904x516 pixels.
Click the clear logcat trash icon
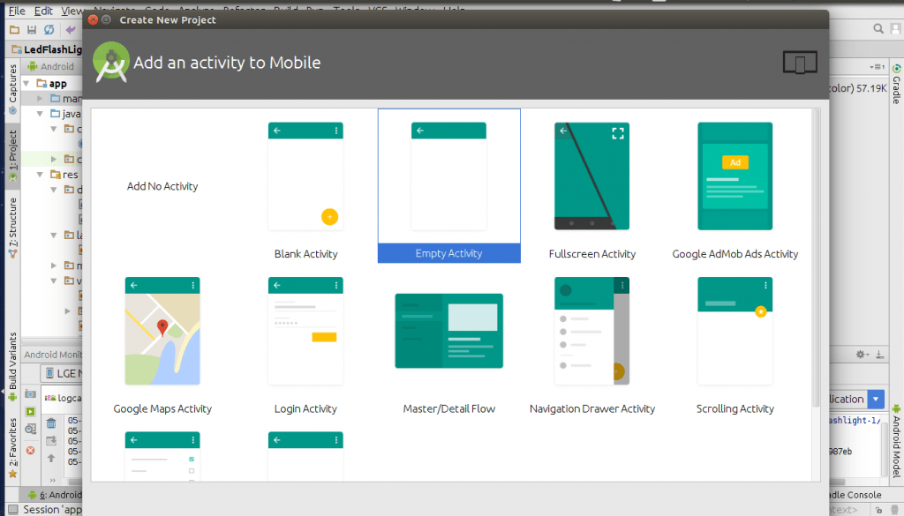pyautogui.click(x=51, y=423)
